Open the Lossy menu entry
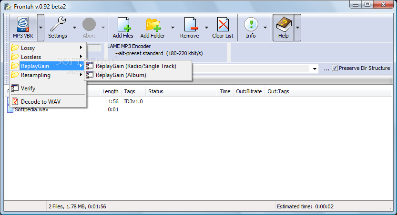This screenshot has height=215, width=397. 48,48
